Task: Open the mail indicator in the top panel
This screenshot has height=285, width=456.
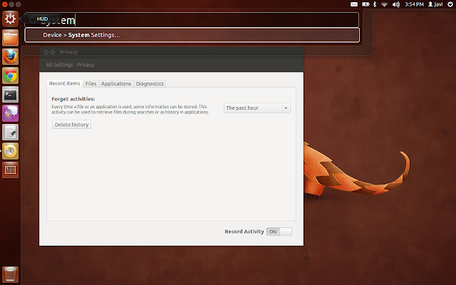Action: (354, 4)
